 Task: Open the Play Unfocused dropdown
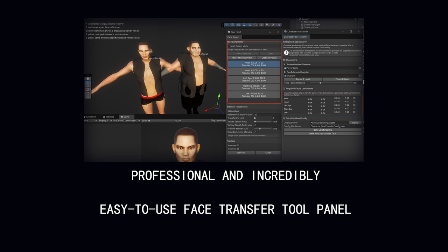[x=218, y=121]
